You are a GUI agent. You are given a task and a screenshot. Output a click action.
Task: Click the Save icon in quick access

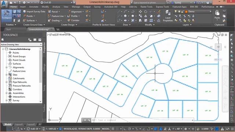pyautogui.click(x=20, y=3)
